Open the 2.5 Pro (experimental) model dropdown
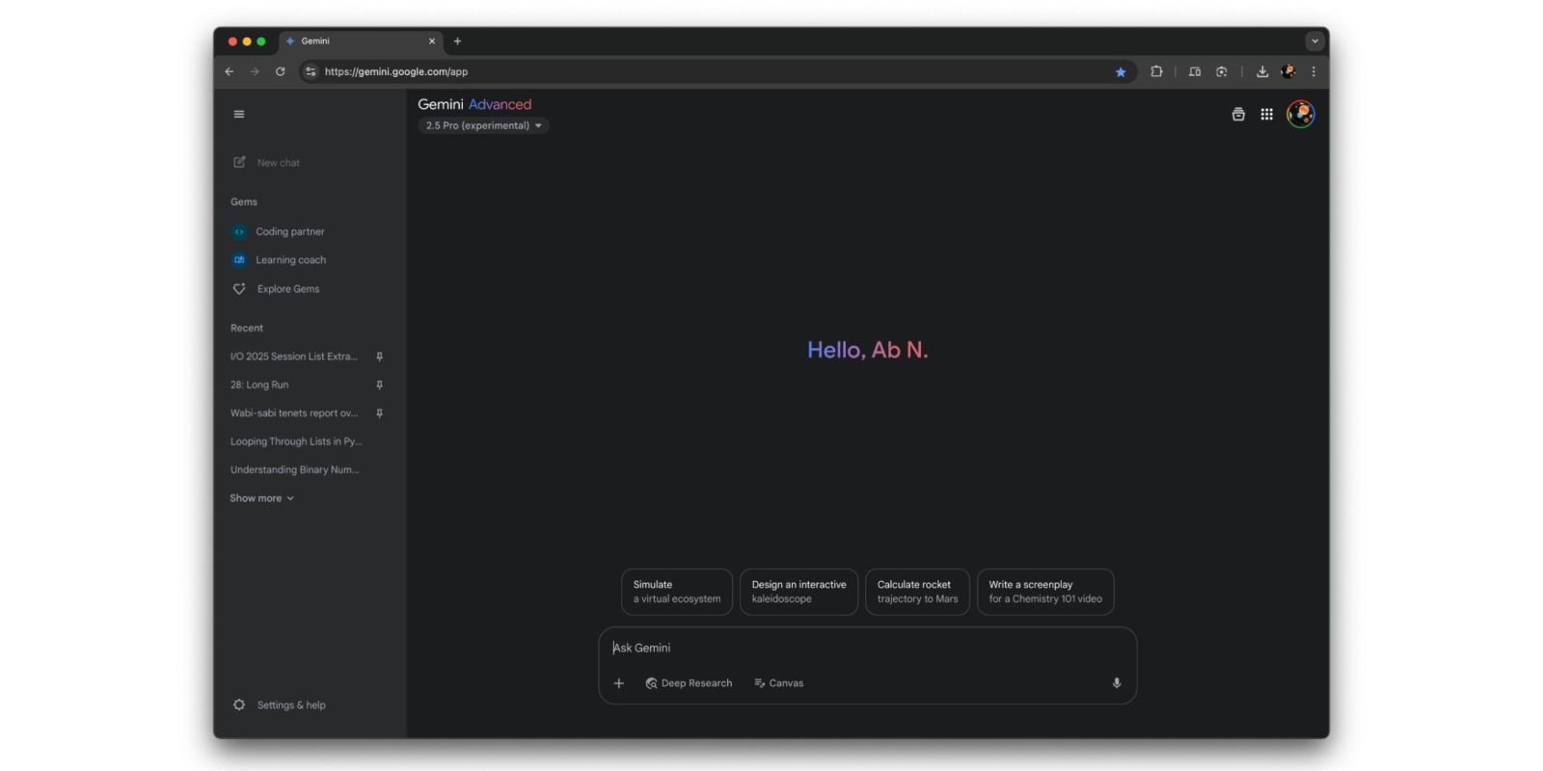1543x771 pixels. 483,126
